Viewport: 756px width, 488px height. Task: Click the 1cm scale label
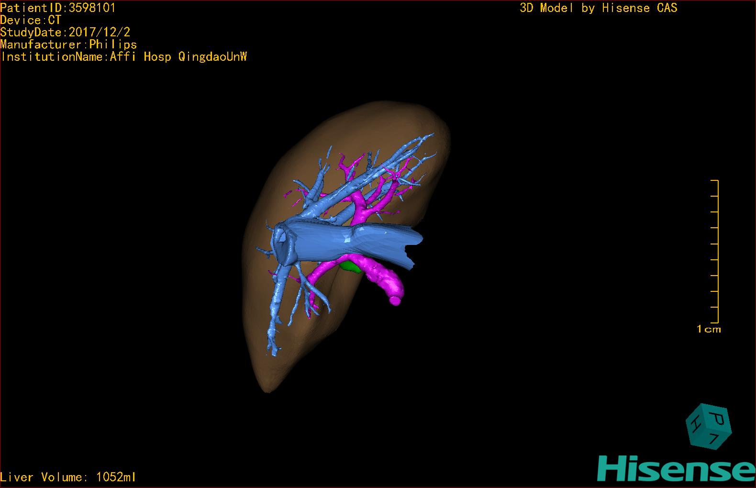pos(709,329)
